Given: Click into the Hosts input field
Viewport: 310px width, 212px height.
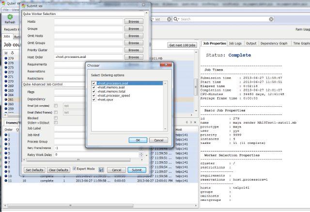Looking at the screenshot, I should pyautogui.click(x=88, y=21).
